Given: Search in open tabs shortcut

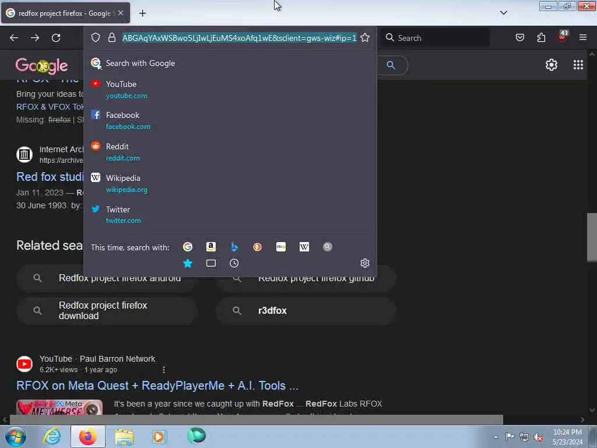Looking at the screenshot, I should pyautogui.click(x=211, y=263).
